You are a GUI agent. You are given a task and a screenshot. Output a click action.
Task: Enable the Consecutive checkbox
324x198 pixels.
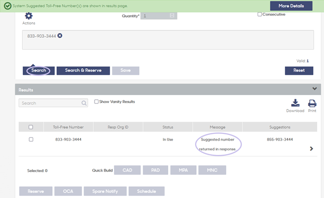pyautogui.click(x=260, y=14)
